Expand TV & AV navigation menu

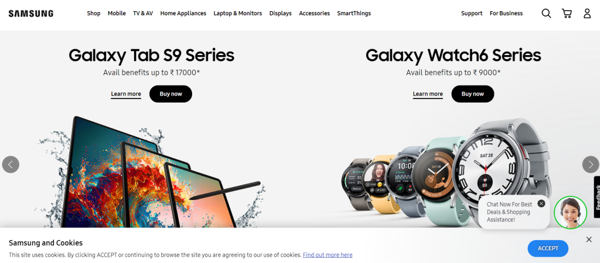pos(143,13)
